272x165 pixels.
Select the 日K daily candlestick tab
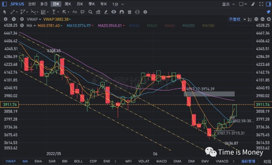(56, 4)
